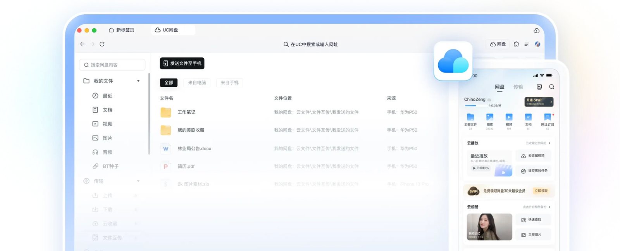
Task: Click the file name 简历.pdf
Action: click(186, 166)
